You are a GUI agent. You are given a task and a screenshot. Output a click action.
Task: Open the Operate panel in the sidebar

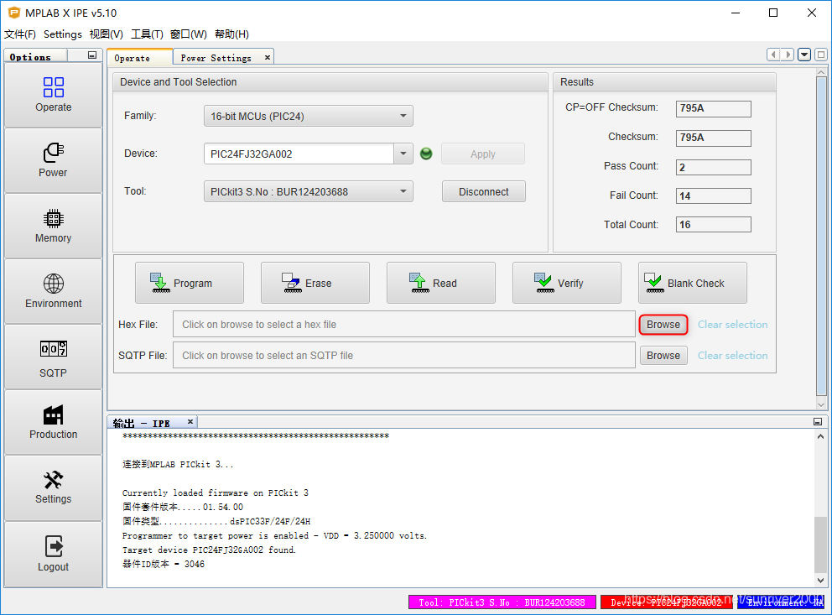53,95
